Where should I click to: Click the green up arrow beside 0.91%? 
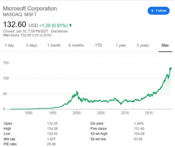pyautogui.click(x=70, y=25)
